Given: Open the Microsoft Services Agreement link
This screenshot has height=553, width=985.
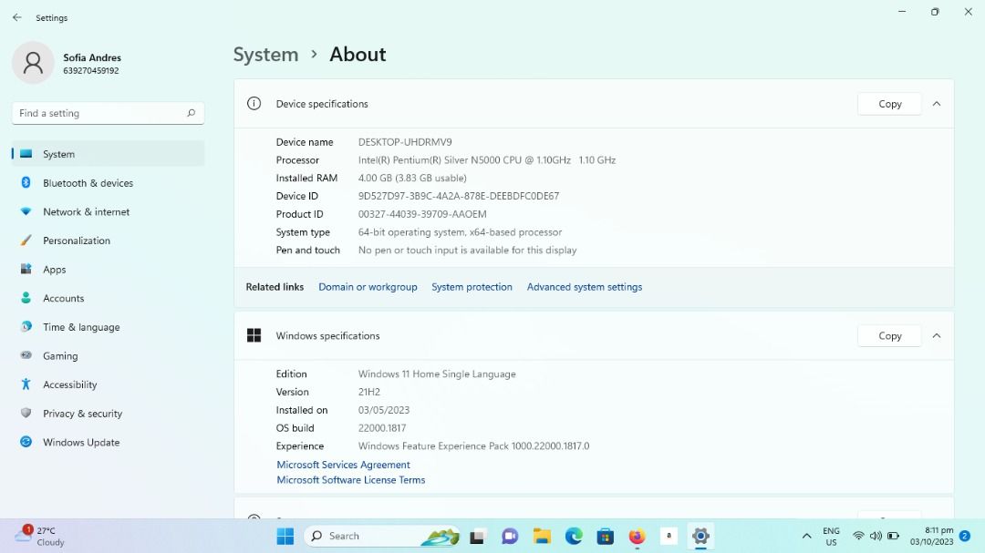Looking at the screenshot, I should point(343,465).
